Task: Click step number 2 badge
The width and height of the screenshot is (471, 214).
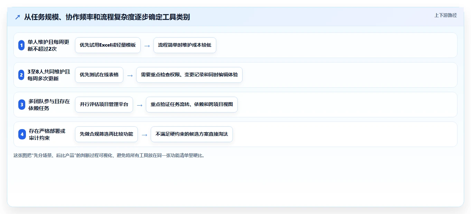Action: coord(21,75)
